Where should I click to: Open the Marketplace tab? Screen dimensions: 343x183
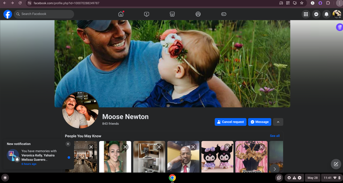coord(172,14)
